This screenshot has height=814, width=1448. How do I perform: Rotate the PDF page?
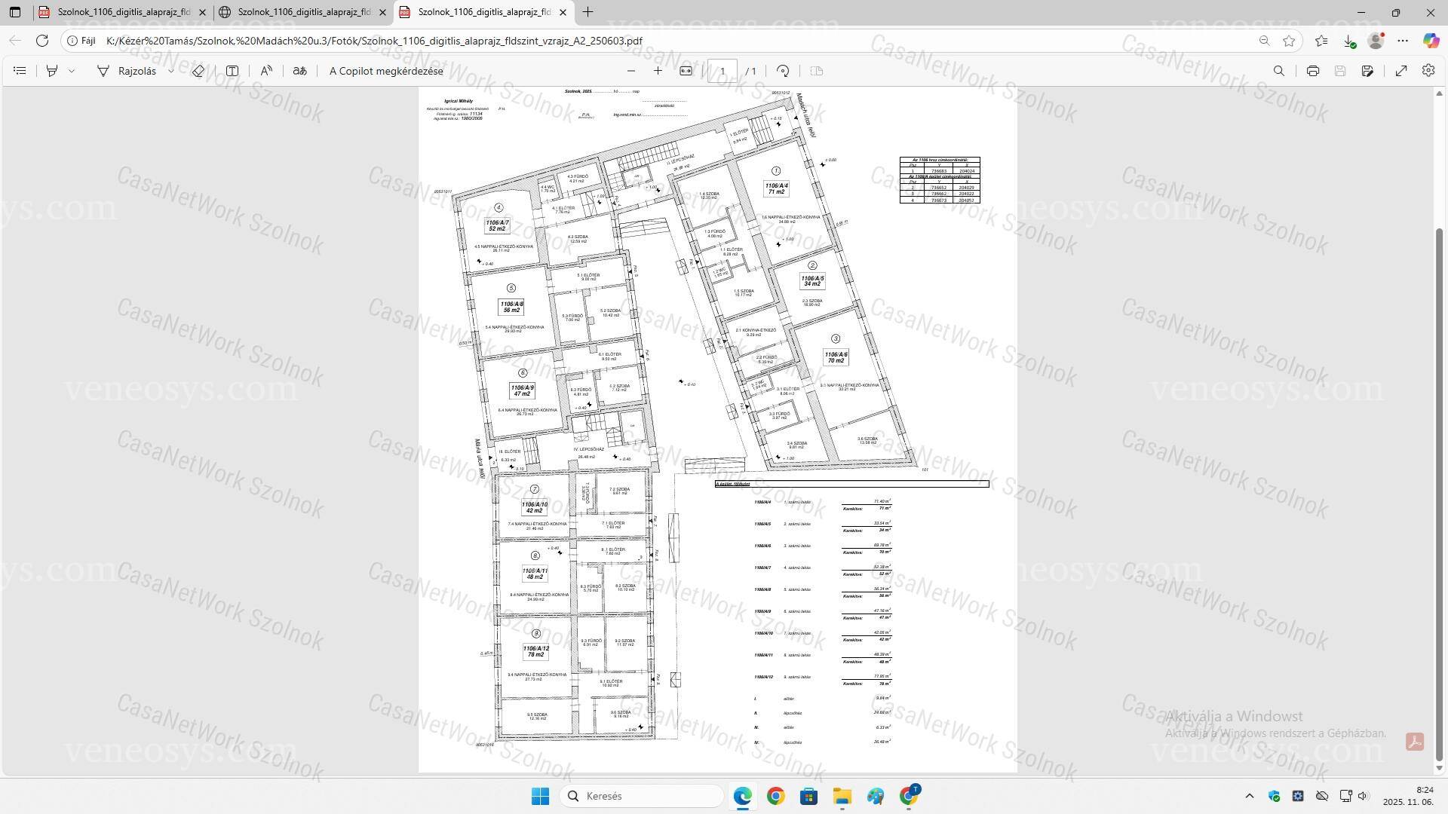point(783,71)
